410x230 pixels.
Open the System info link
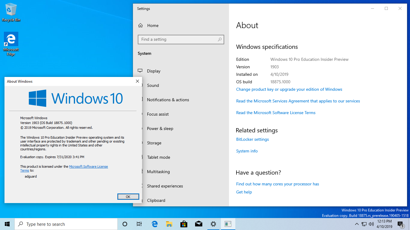(247, 151)
